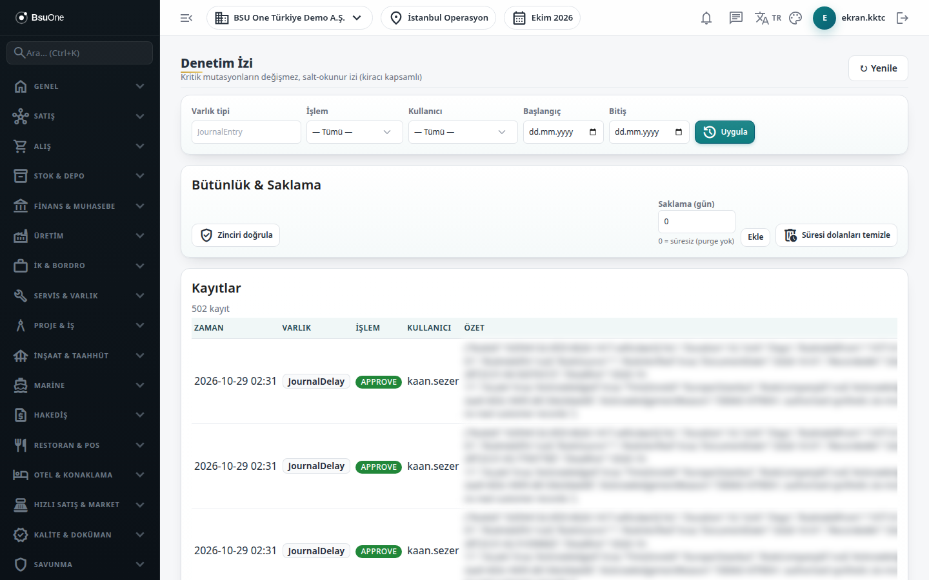Click the Bitiş date field
This screenshot has width=929, height=580.
[649, 132]
